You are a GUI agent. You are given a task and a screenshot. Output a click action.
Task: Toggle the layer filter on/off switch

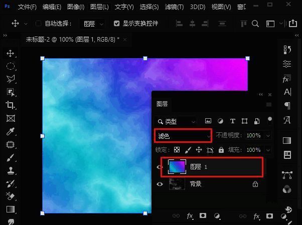270,121
